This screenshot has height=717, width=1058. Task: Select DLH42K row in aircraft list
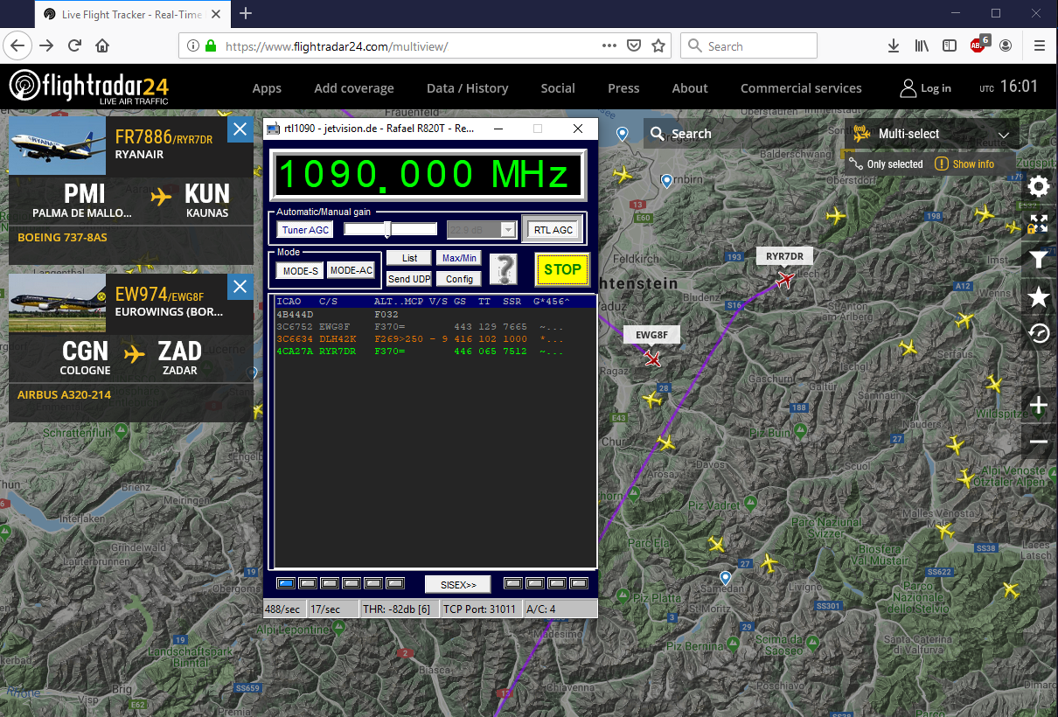pyautogui.click(x=435, y=338)
